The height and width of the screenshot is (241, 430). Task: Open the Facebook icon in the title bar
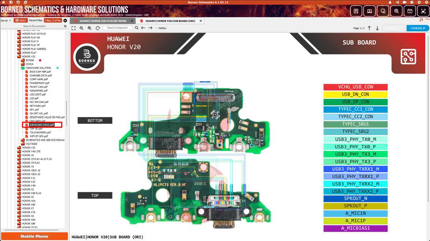(x=11, y=2)
